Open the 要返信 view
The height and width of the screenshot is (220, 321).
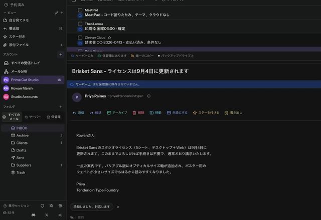tap(33, 28)
